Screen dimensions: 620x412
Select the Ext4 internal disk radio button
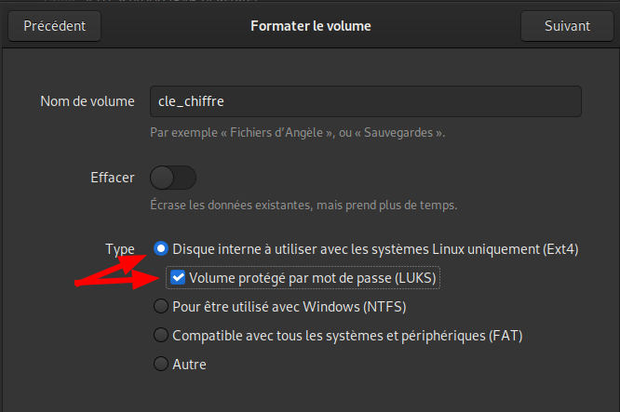(x=161, y=249)
